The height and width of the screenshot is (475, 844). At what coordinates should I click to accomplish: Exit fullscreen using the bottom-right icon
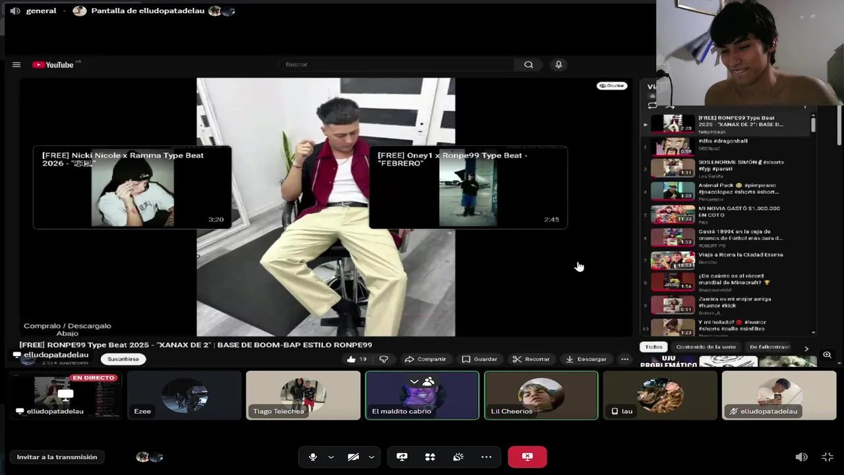tap(828, 457)
